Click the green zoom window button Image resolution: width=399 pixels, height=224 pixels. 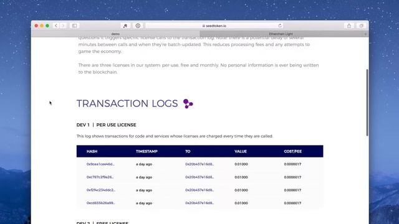(47, 26)
